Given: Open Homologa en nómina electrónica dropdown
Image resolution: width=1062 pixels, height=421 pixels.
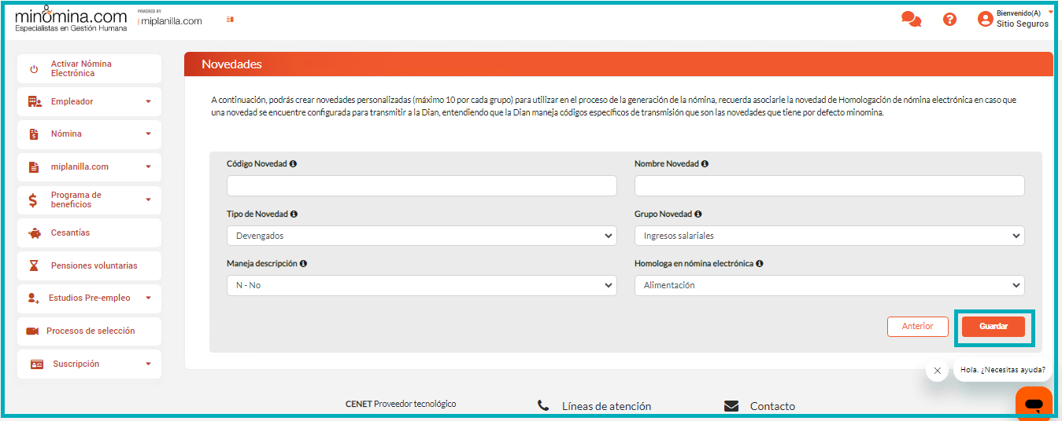Looking at the screenshot, I should 829,285.
